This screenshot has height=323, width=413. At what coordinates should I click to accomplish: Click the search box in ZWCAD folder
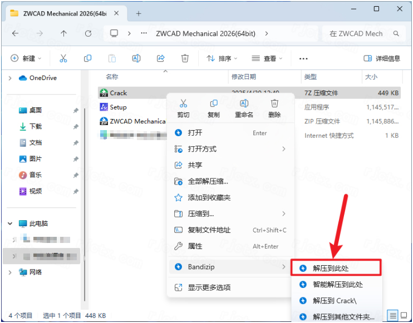pyautogui.click(x=362, y=33)
